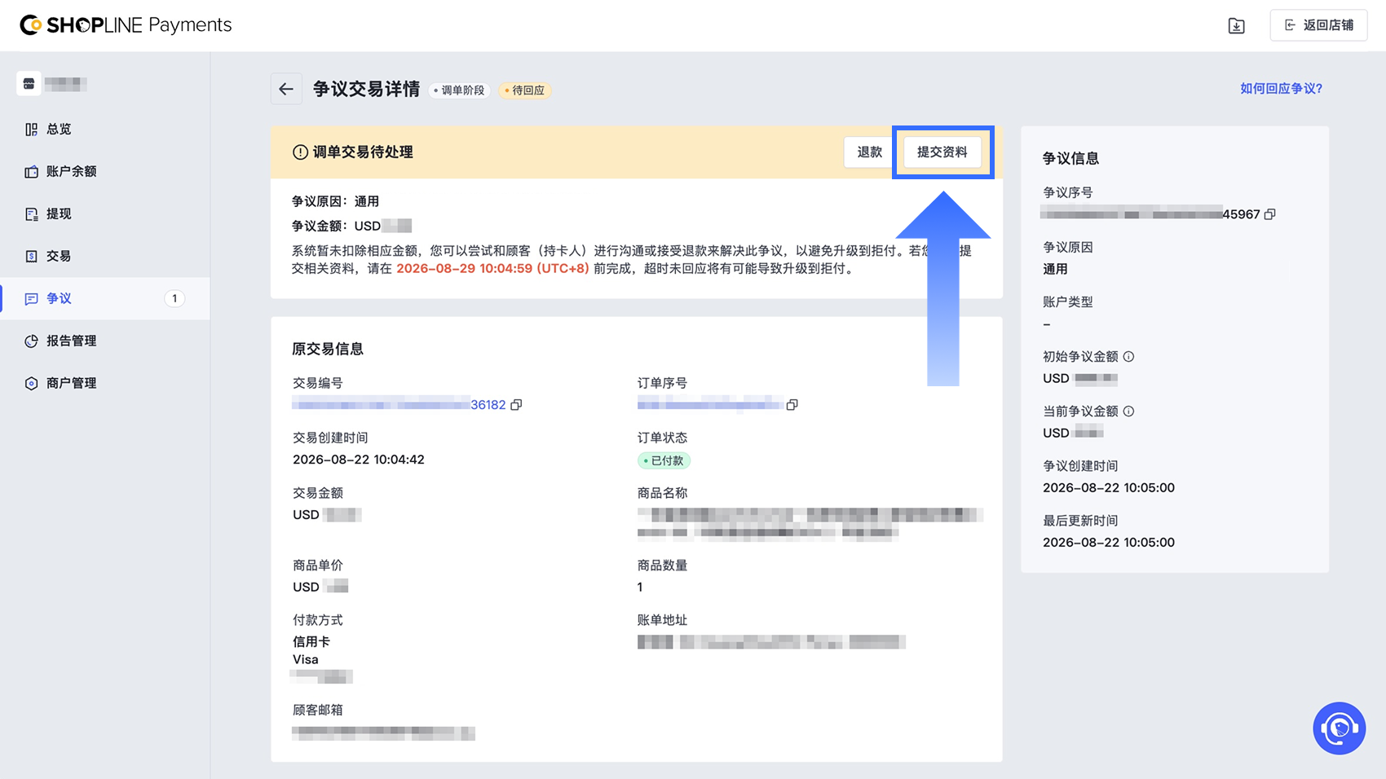Click the 付款方式 value 信用卡
Viewport: 1386px width, 779px height.
(x=311, y=642)
